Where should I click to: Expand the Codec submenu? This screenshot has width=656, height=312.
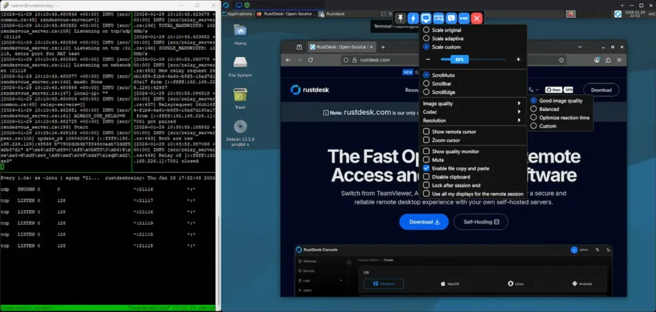click(x=473, y=111)
